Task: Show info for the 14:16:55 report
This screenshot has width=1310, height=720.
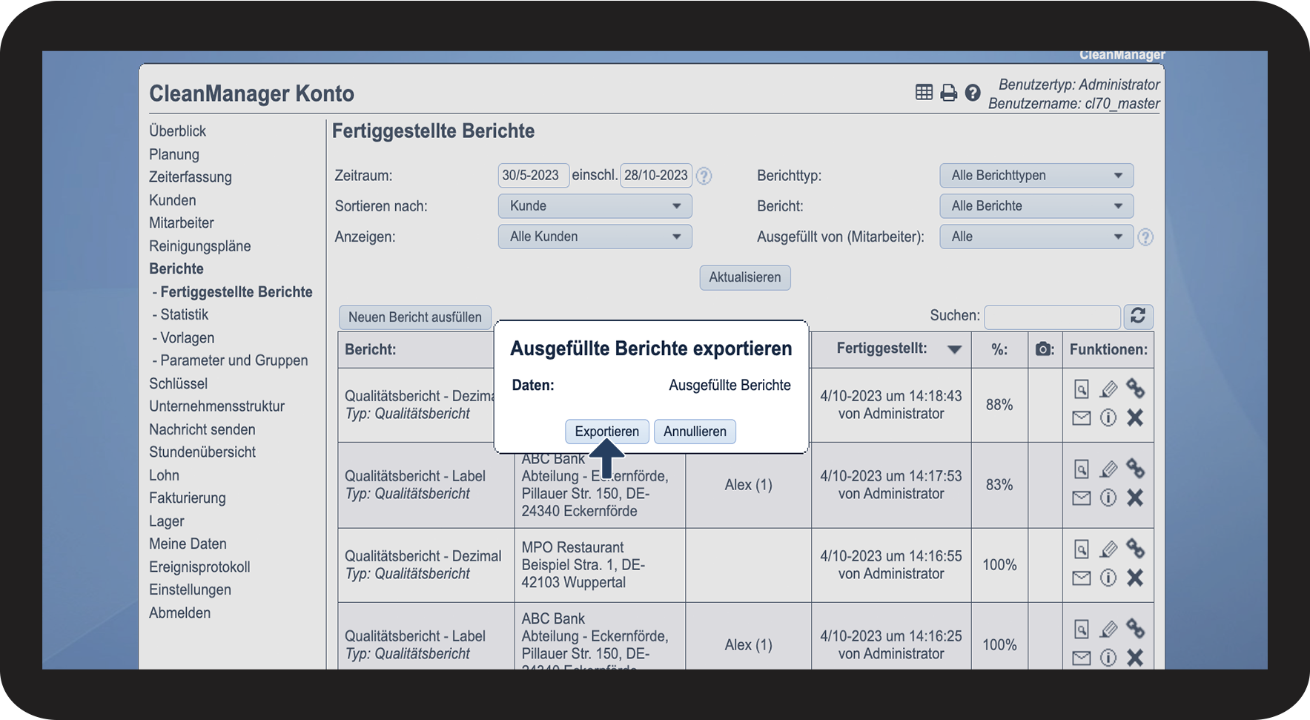Action: pos(1108,578)
